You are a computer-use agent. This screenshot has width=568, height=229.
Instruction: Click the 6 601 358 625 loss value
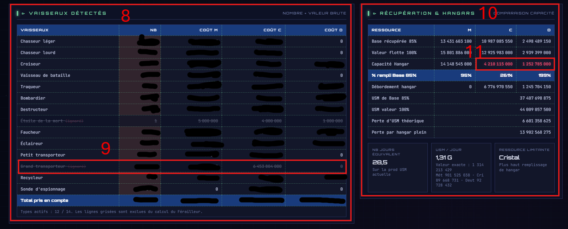coord(536,121)
